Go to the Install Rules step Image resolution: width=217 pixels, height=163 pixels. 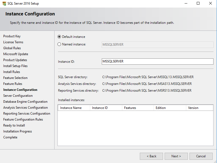point(12,72)
